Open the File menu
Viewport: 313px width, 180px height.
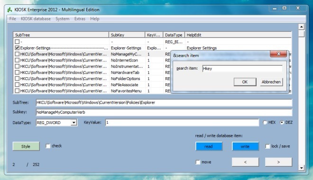[13, 19]
